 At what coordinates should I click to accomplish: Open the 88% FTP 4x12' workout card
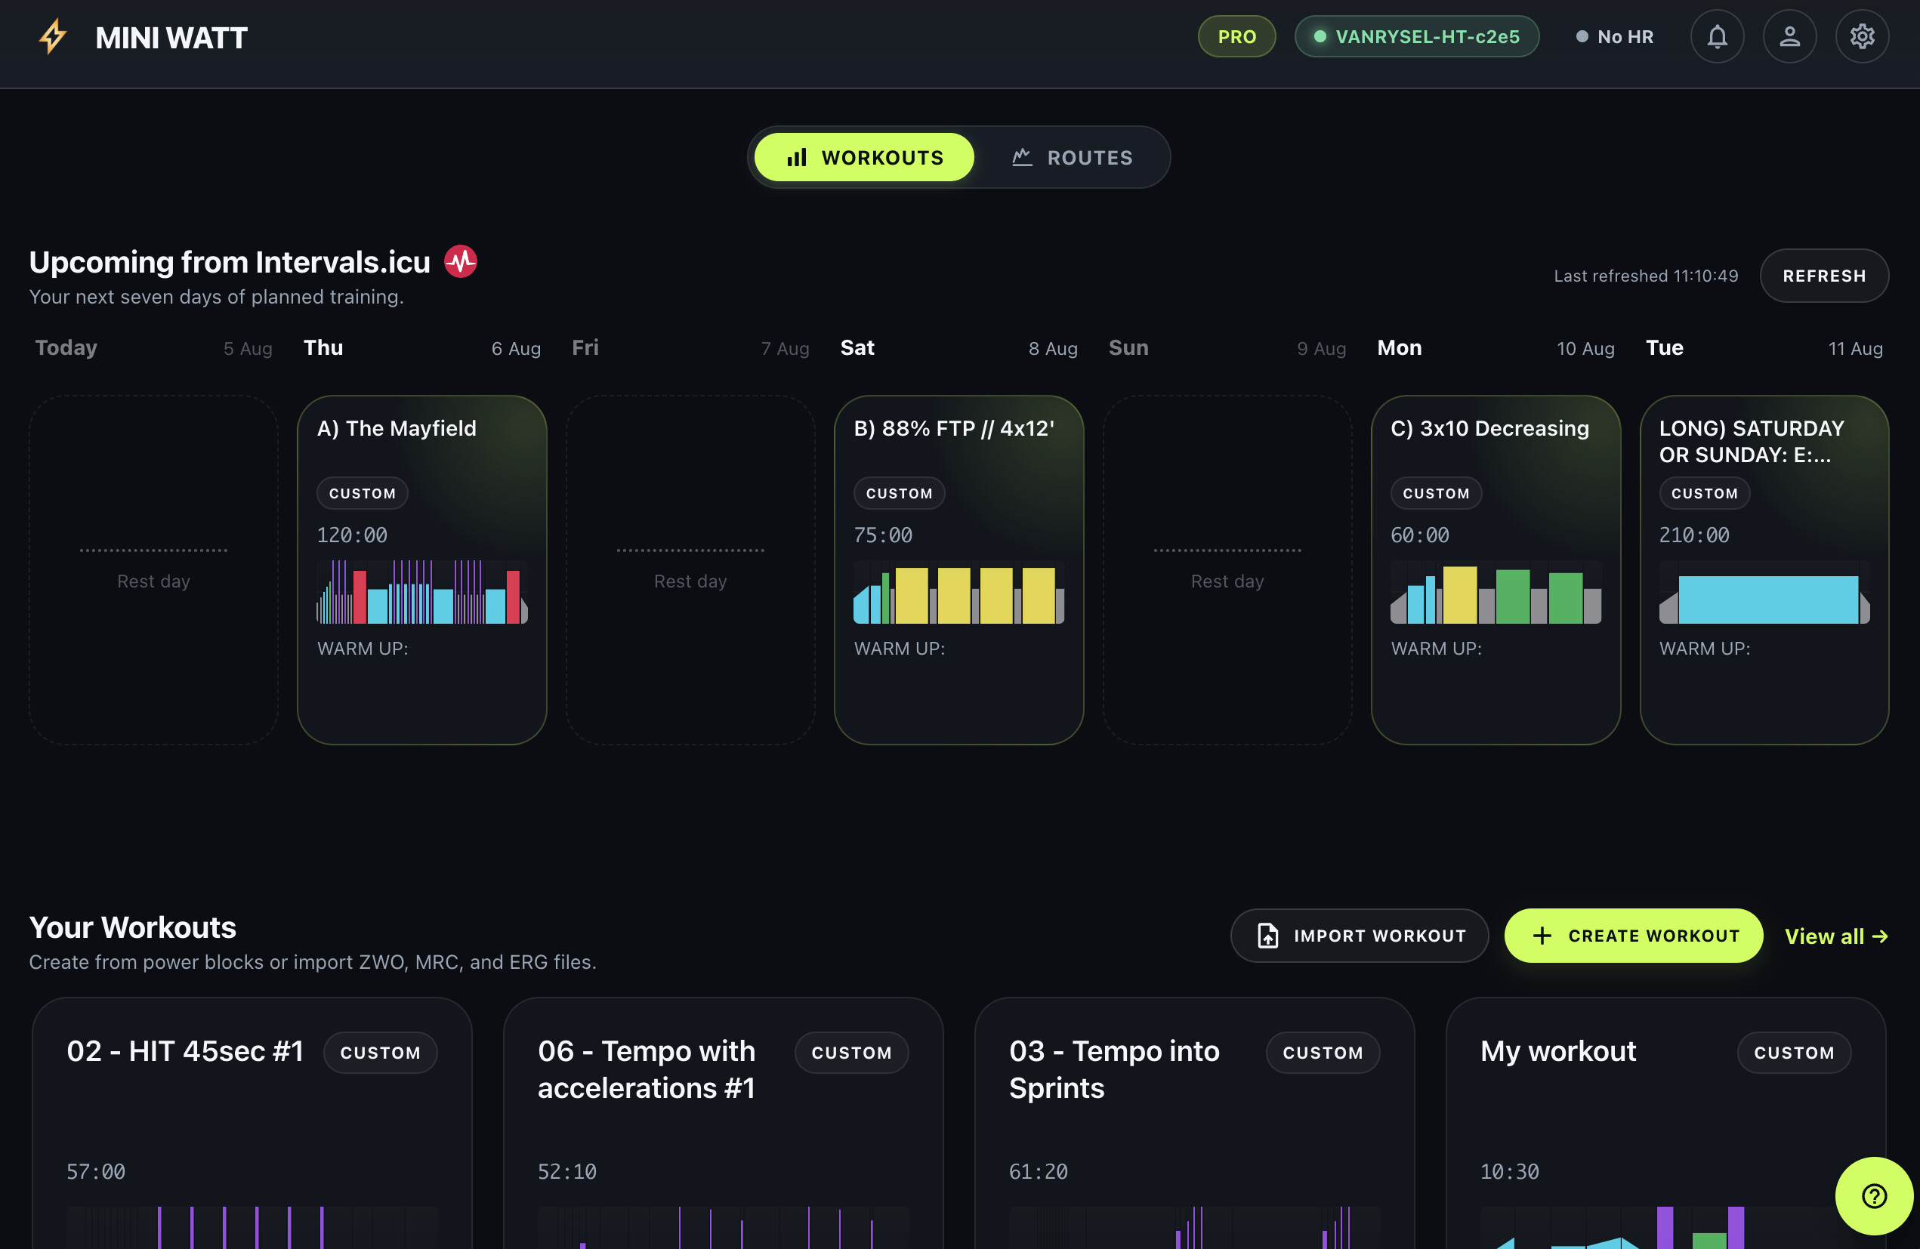click(x=958, y=569)
